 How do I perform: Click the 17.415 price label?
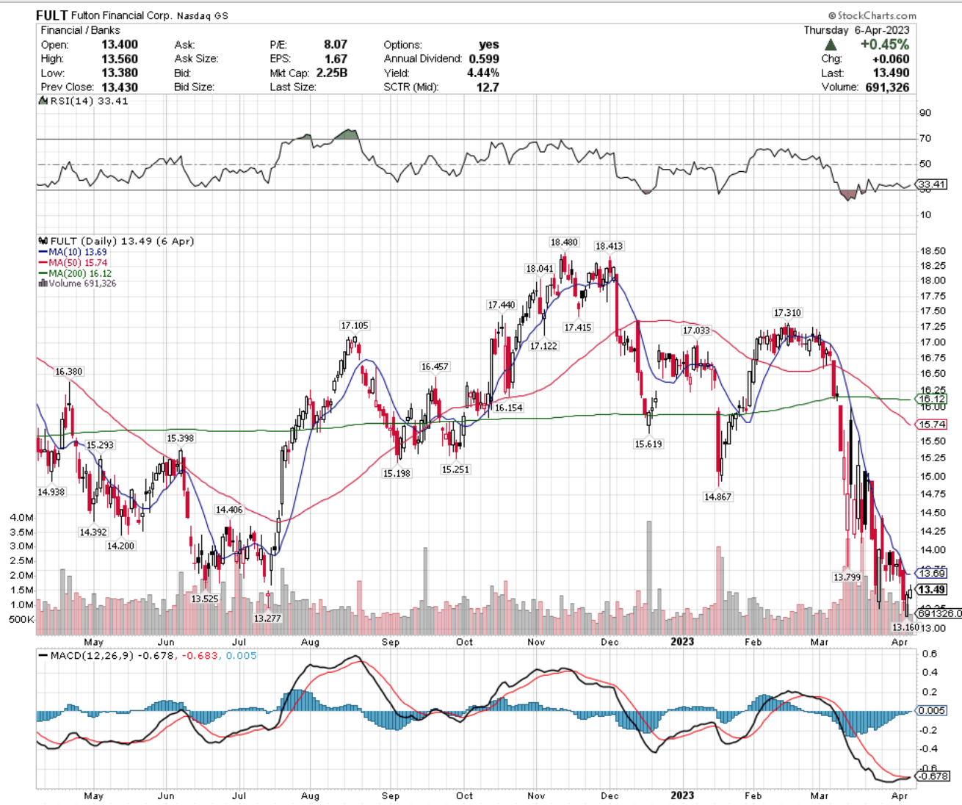[577, 328]
